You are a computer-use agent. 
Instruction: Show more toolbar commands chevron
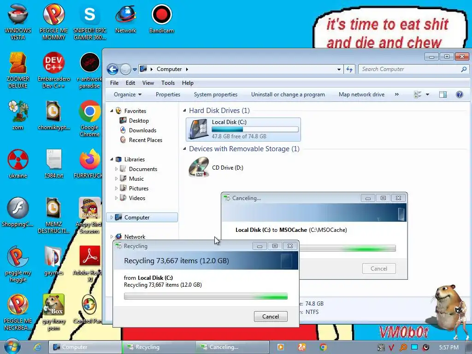tap(397, 94)
